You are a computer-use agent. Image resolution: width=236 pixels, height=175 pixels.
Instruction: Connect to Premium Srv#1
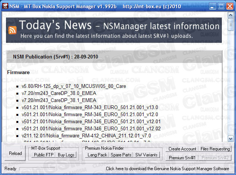182,158
